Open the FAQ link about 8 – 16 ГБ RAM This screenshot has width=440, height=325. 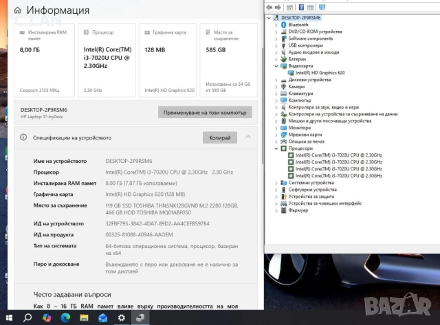click(135, 306)
